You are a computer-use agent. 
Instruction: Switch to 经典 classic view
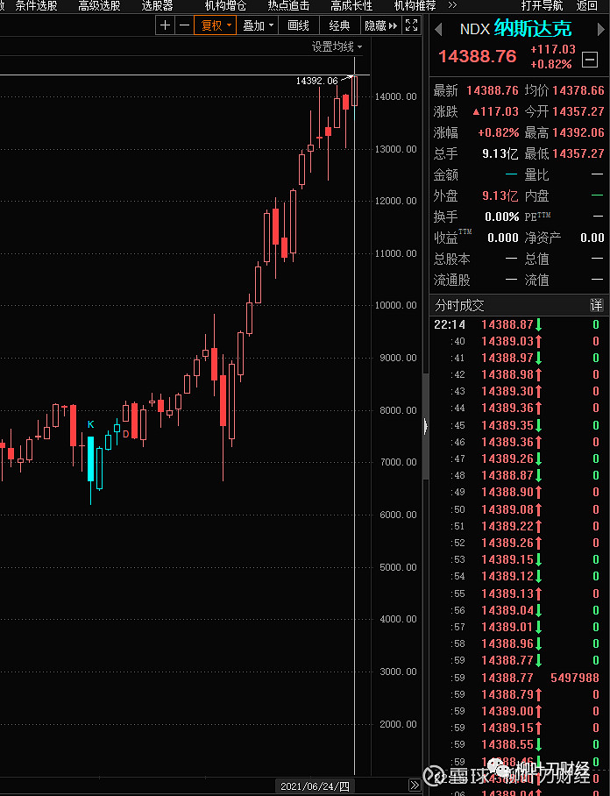coord(339,25)
